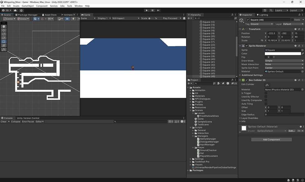Switch to the Package Manager tab
Screen dimensions: 305x182
26,15
